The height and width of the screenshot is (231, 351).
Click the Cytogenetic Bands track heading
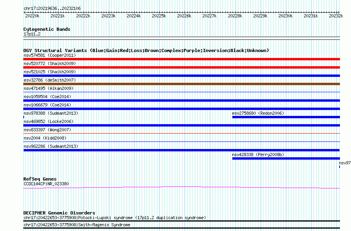point(47,29)
